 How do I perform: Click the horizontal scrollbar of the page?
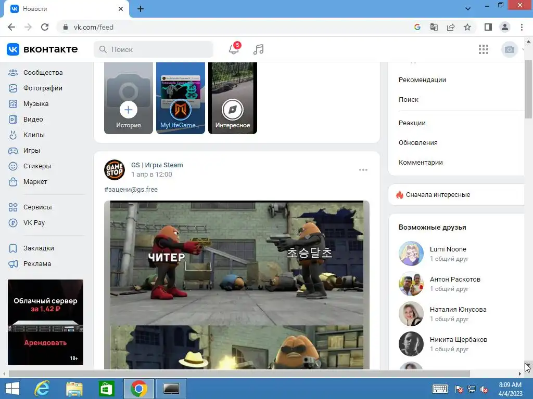239,374
